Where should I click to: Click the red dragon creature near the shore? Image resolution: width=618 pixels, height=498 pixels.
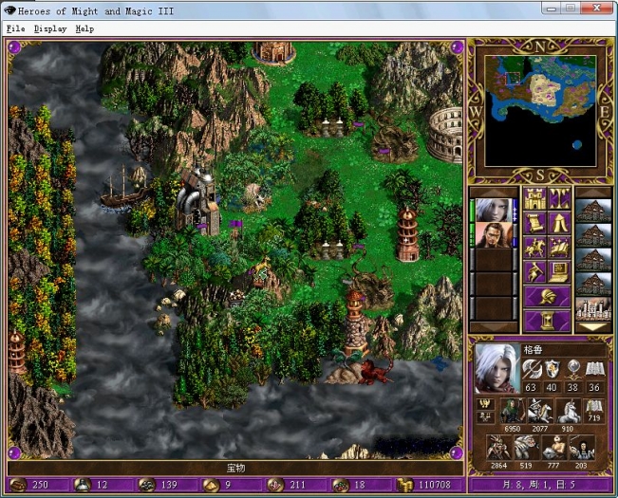[374, 372]
